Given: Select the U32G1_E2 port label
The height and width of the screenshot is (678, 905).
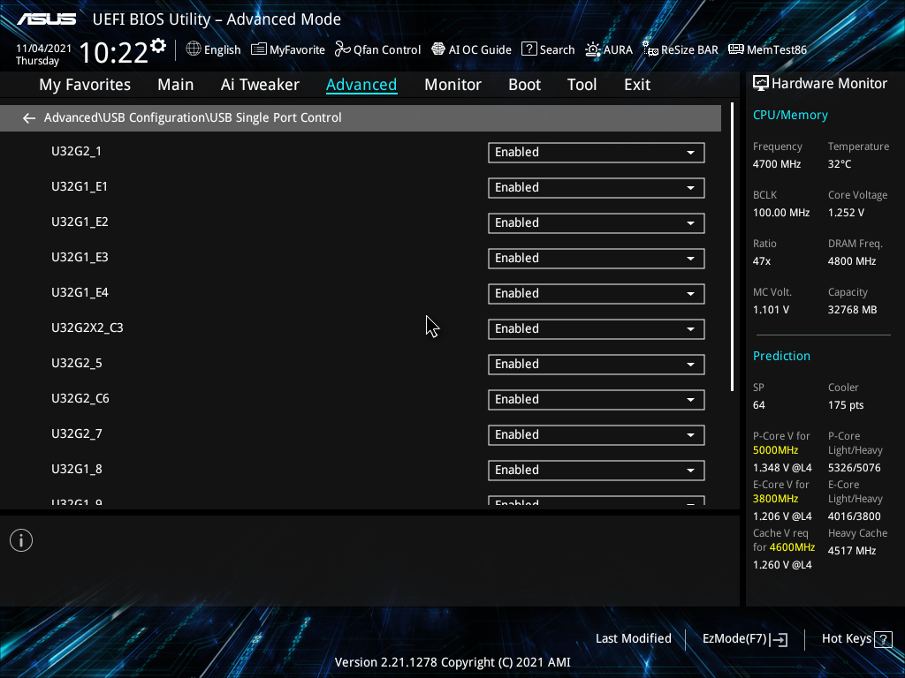Looking at the screenshot, I should [x=80, y=222].
